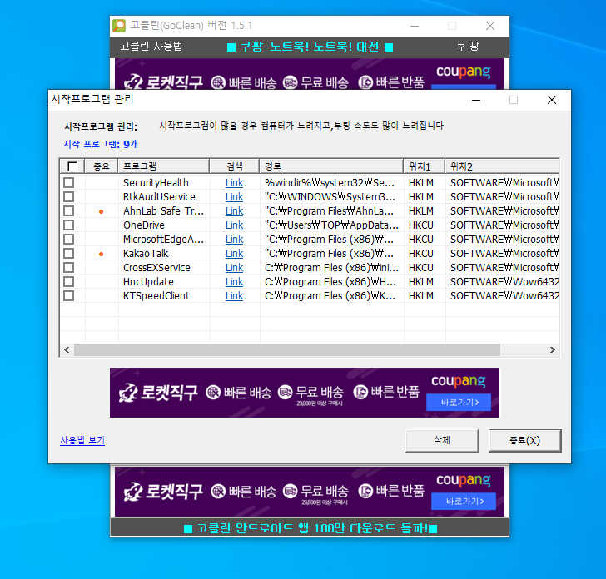Open search Link for RtkAudUService
The height and width of the screenshot is (579, 606).
tap(234, 197)
